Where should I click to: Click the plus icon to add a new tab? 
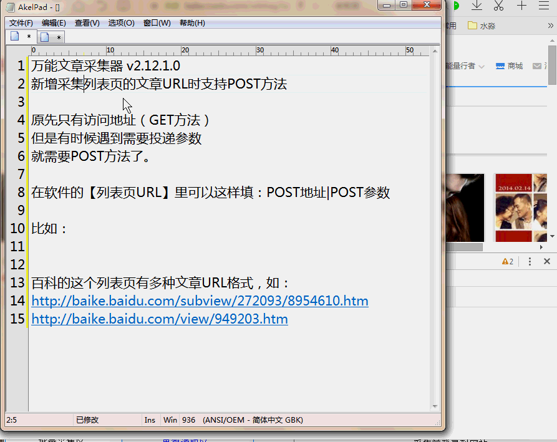pos(521,6)
